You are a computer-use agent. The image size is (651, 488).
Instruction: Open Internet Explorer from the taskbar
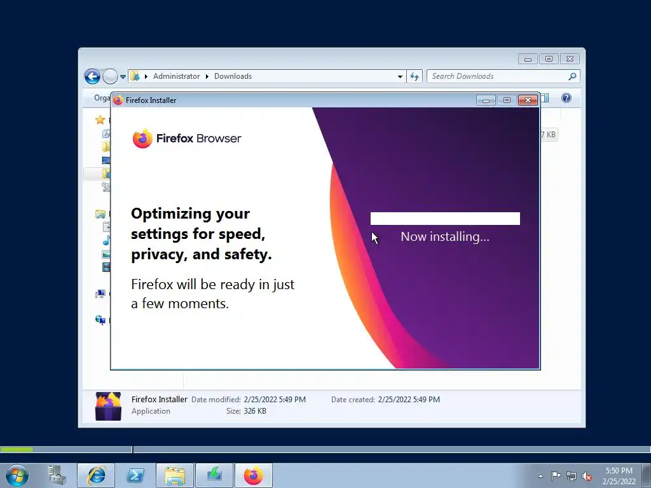[x=96, y=475]
